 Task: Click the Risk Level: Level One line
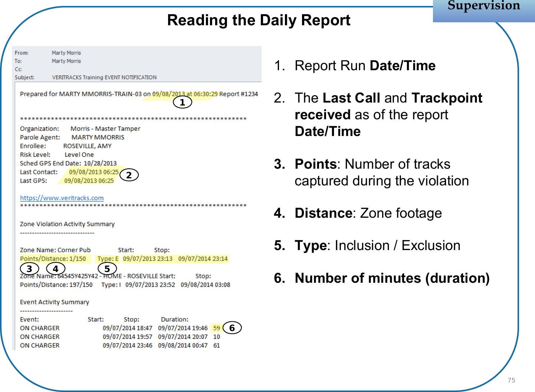tap(57, 155)
